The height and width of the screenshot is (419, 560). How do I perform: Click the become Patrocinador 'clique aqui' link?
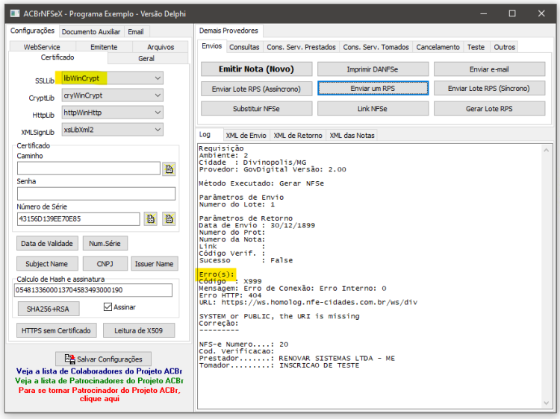click(99, 394)
